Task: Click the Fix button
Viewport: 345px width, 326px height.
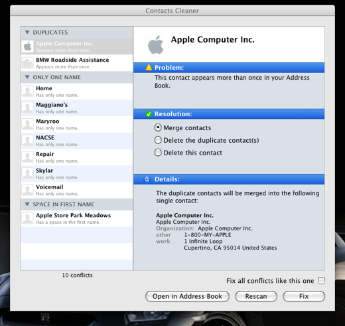Action: tap(304, 296)
